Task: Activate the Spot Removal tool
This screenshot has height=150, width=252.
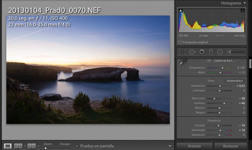Action: pos(192,52)
